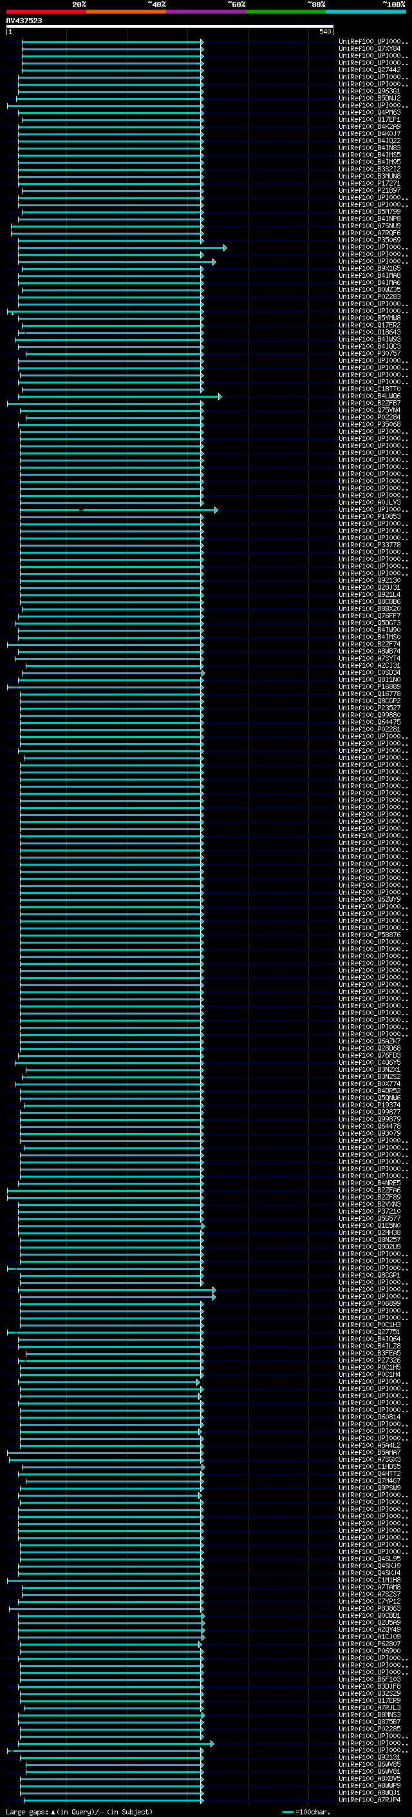Click the cyan ~100% identity legend bar
Viewport: 412px width, 1817px height.
(x=366, y=12)
